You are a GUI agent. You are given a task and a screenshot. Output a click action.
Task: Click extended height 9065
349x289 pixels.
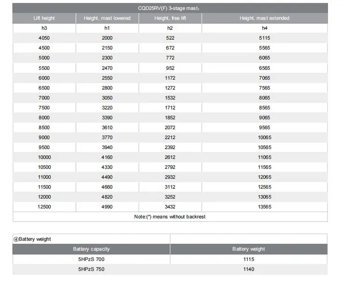pos(264,117)
